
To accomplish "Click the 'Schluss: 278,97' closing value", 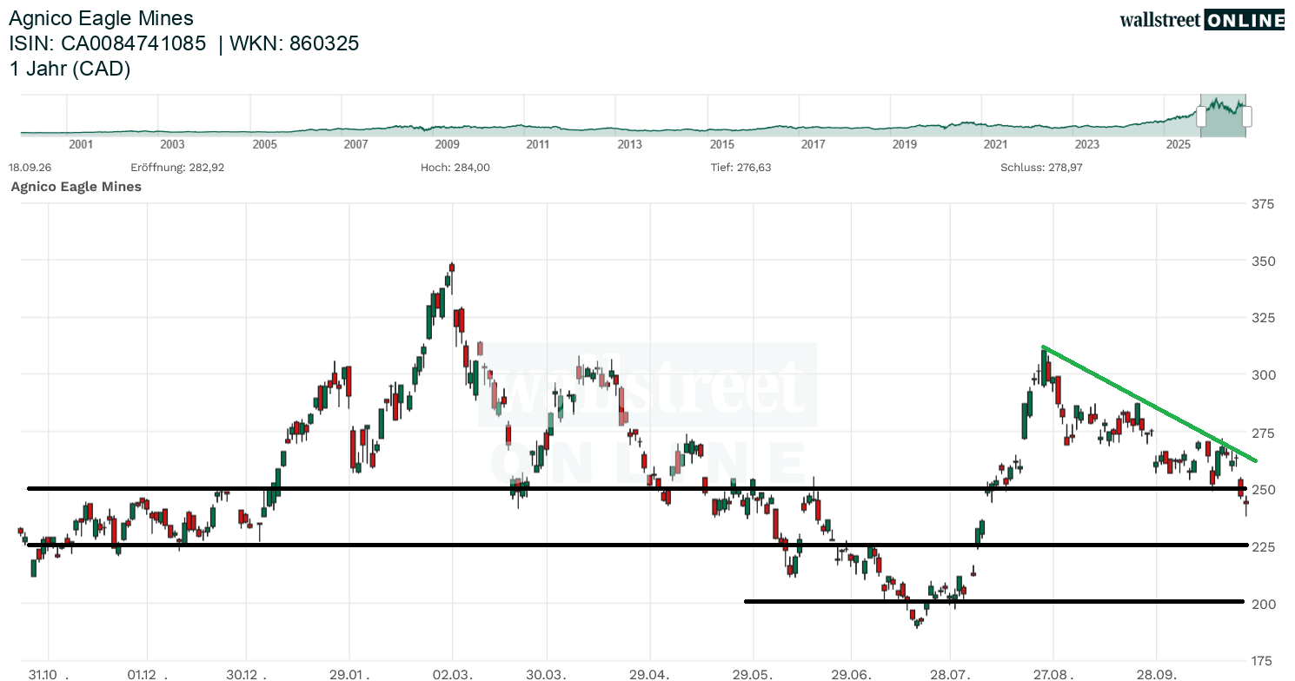I will coord(1043,168).
